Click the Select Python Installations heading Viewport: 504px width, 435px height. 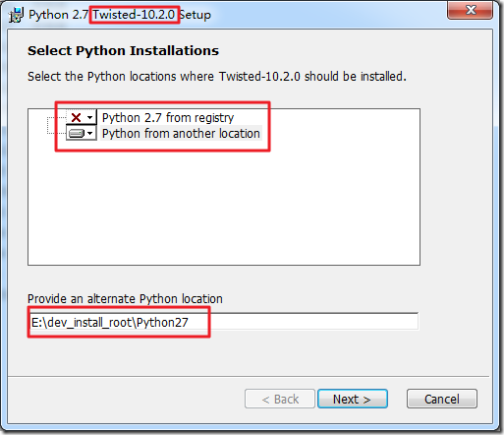[123, 51]
